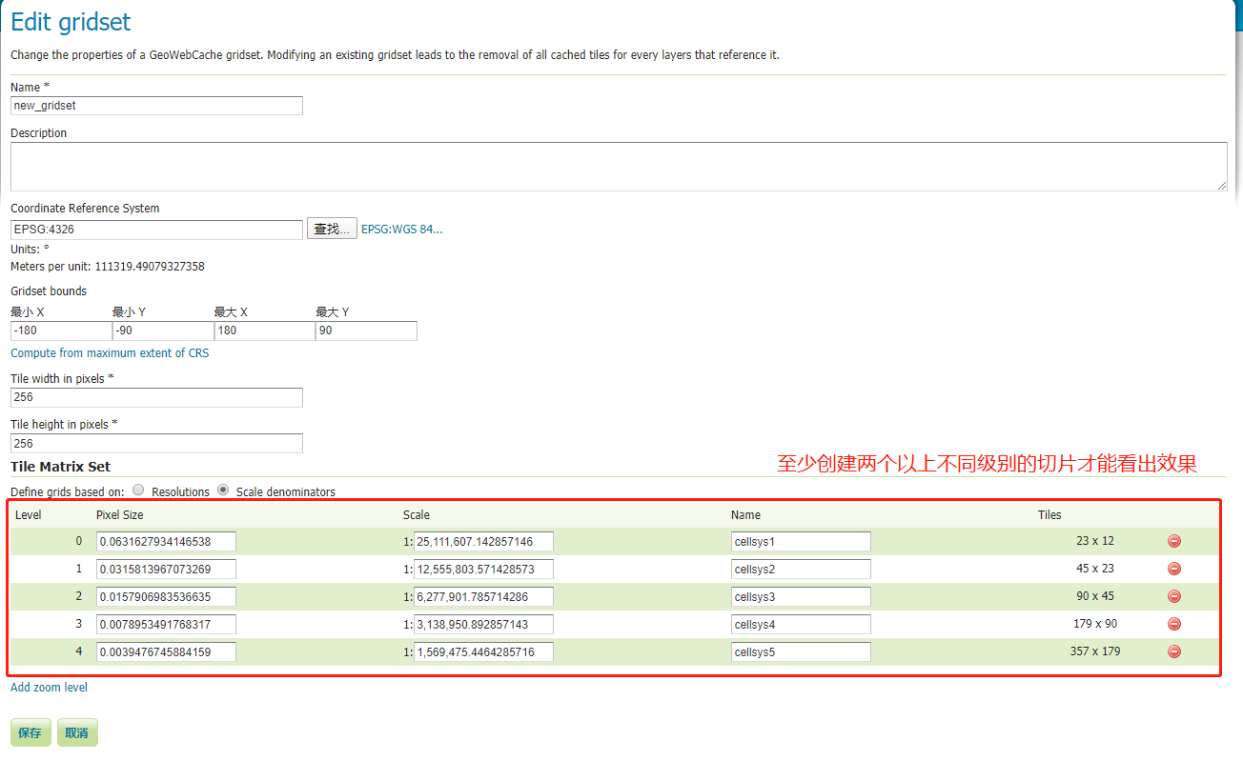Click the Scale column header
The height and width of the screenshot is (761, 1243).
417,515
